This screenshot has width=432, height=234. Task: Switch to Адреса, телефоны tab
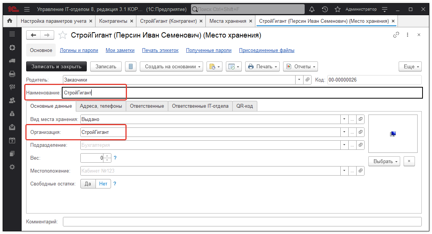101,106
